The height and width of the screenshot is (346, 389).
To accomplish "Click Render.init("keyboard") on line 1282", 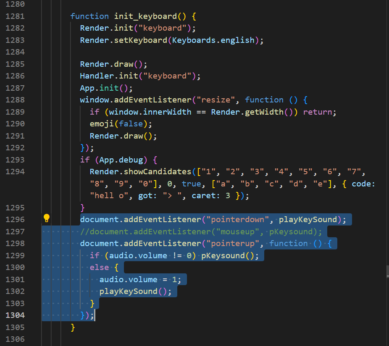I will pos(138,28).
